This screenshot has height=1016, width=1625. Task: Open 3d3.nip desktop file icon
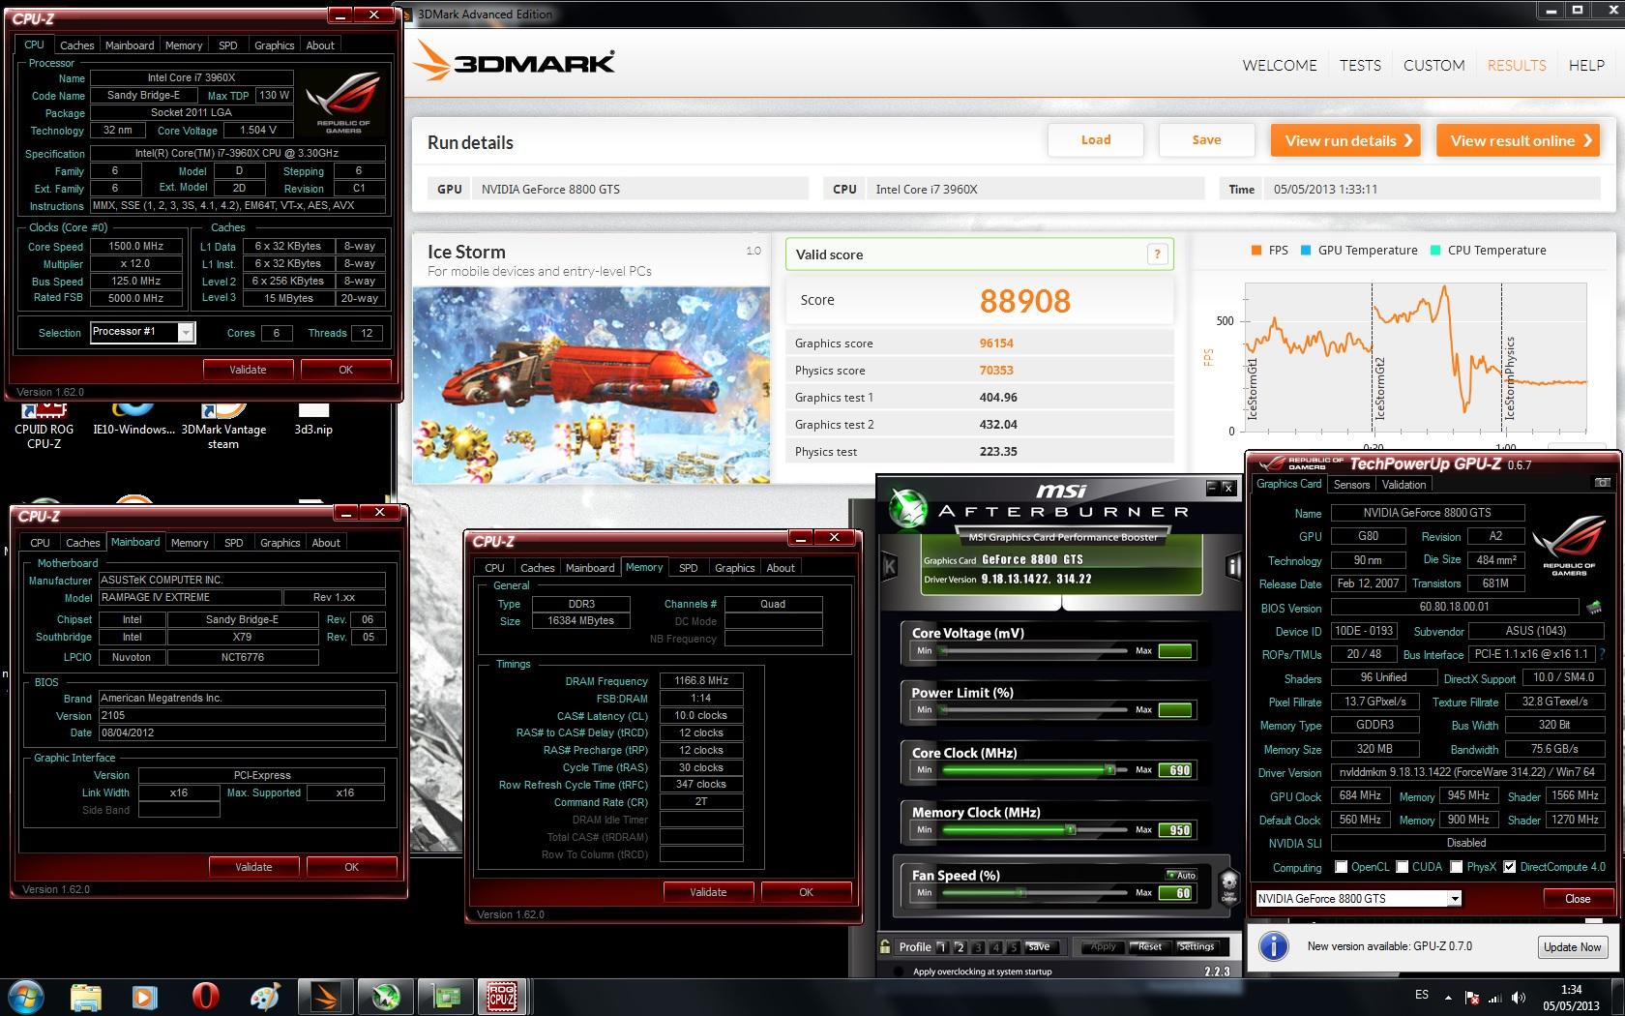coord(313,418)
